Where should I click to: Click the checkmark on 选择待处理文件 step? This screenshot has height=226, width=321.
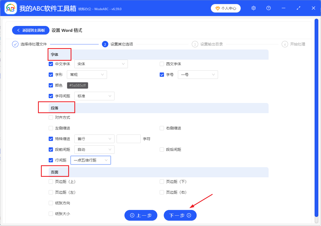point(15,44)
